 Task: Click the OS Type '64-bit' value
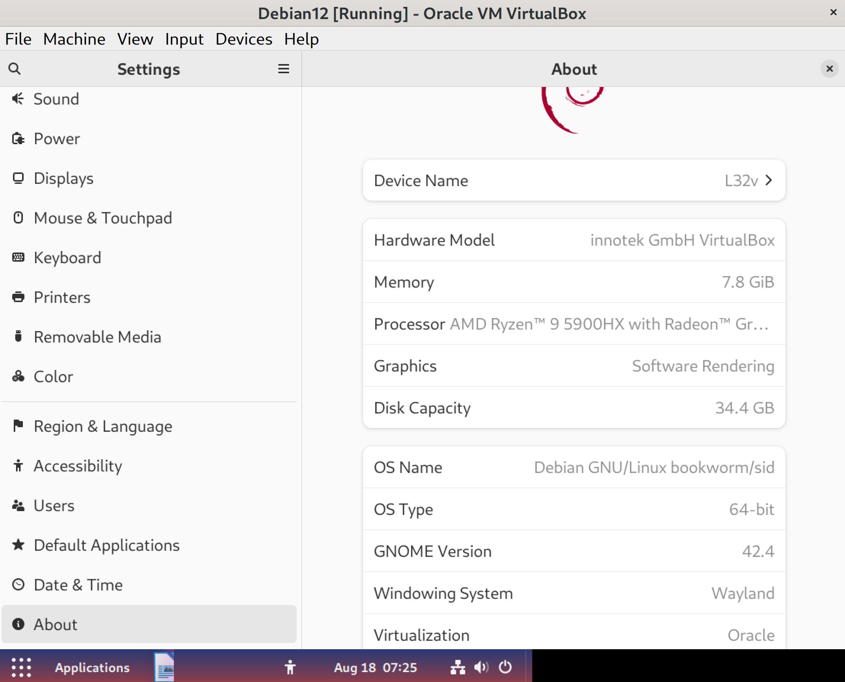752,509
